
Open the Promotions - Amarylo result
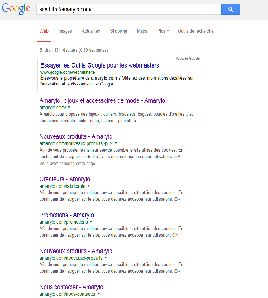[67, 215]
